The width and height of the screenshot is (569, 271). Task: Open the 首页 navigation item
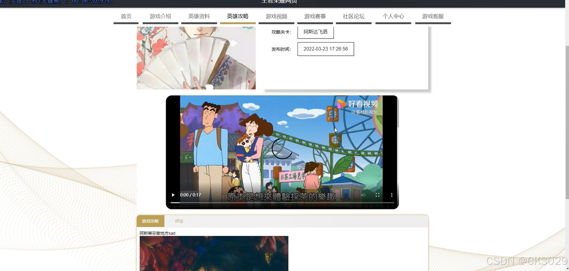126,16
